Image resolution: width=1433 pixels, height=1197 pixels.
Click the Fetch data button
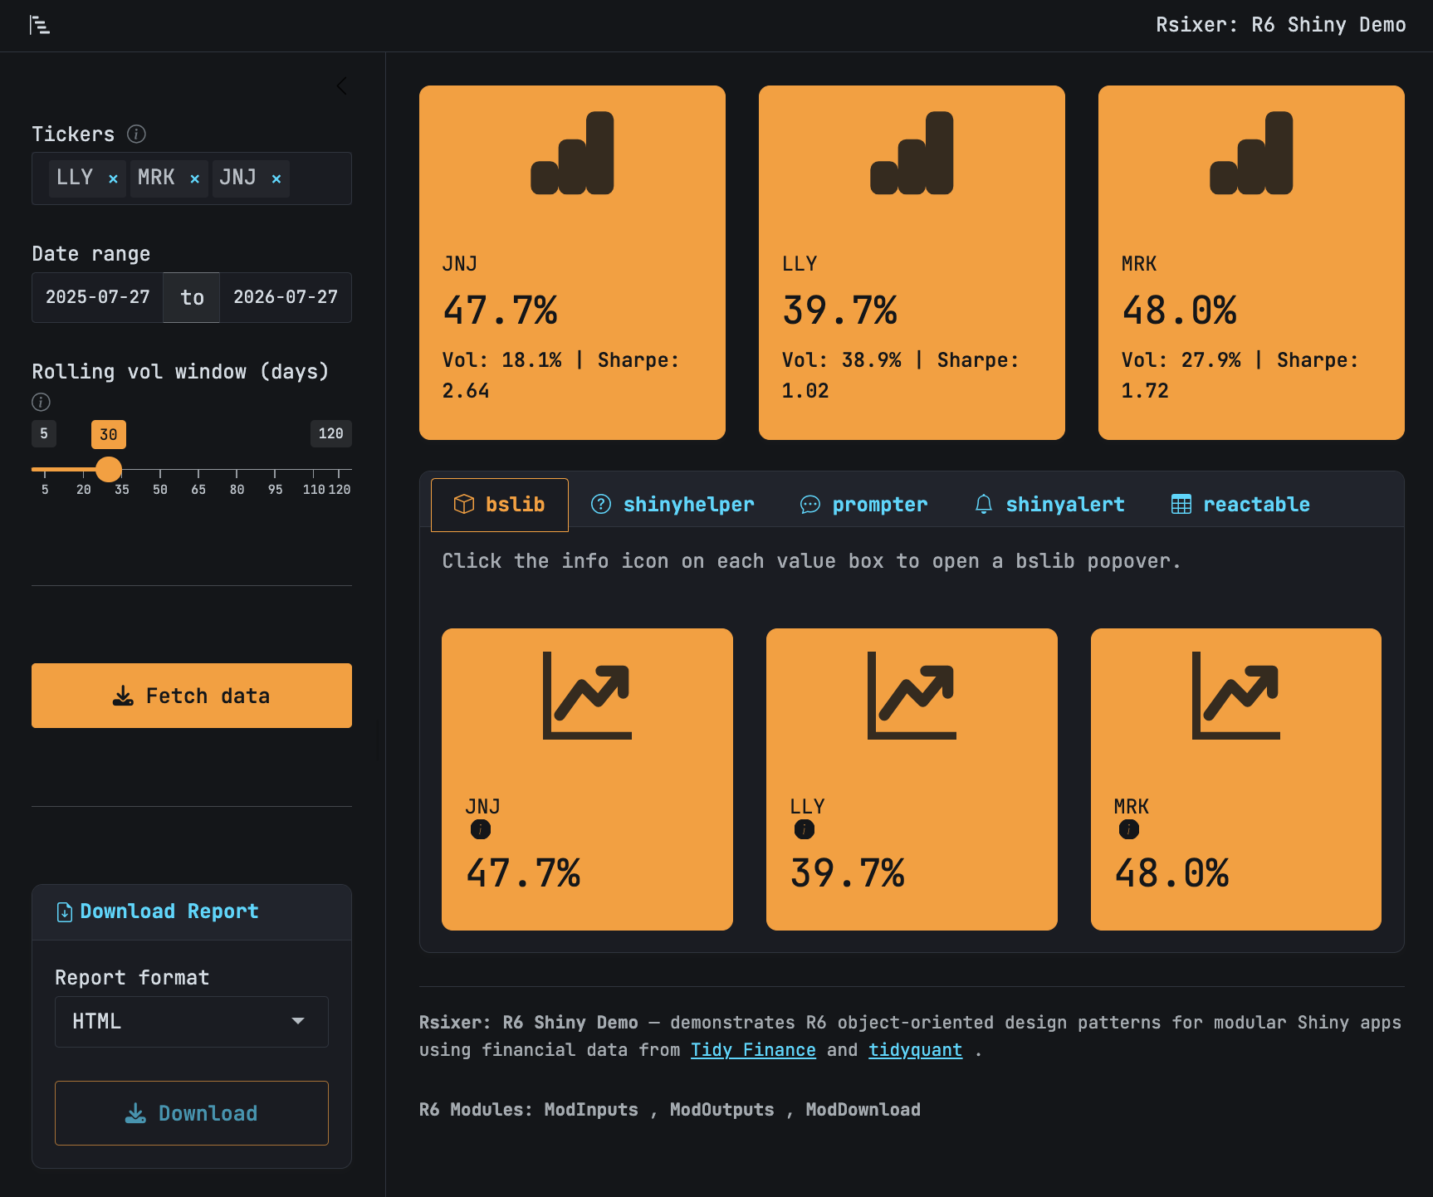click(192, 696)
